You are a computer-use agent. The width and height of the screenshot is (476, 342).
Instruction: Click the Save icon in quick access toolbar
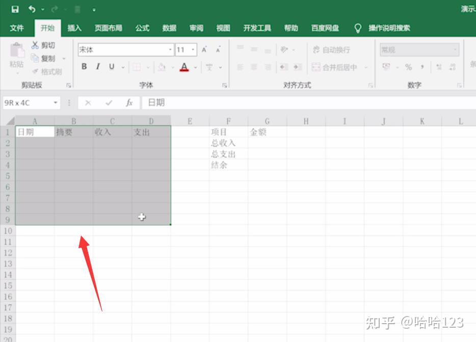coord(15,9)
